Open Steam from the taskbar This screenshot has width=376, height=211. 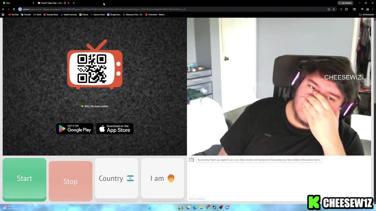click(x=214, y=207)
